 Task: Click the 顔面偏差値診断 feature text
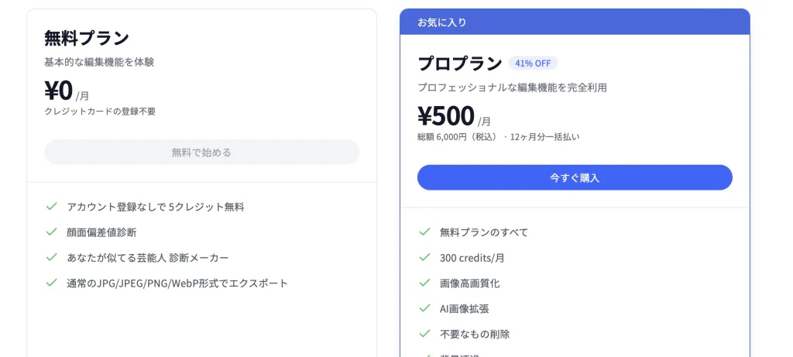pos(101,232)
